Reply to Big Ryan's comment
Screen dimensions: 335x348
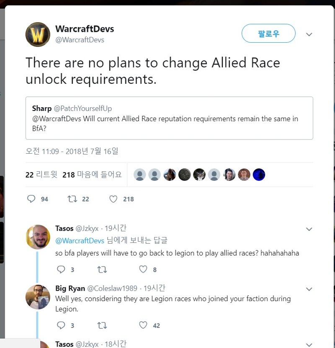click(61, 325)
